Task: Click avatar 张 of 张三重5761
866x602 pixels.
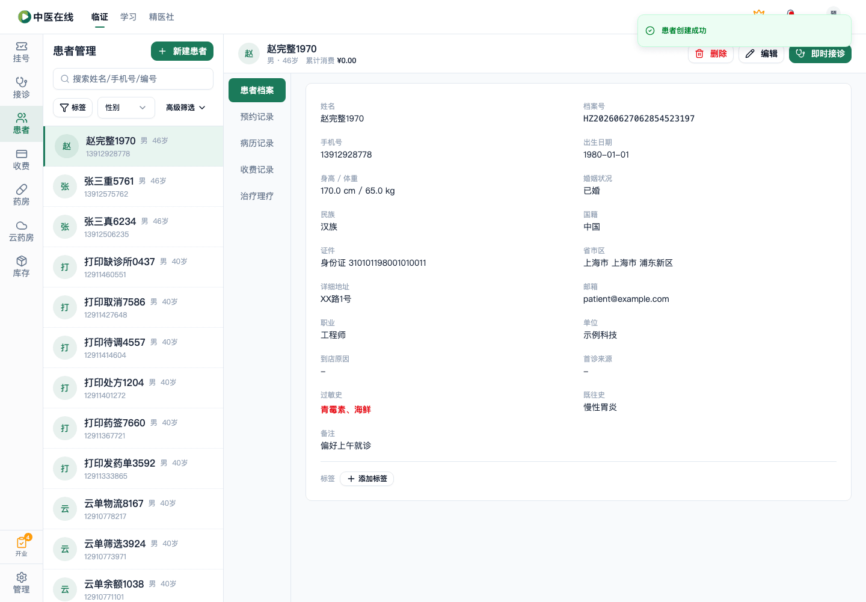Action: [x=65, y=186]
